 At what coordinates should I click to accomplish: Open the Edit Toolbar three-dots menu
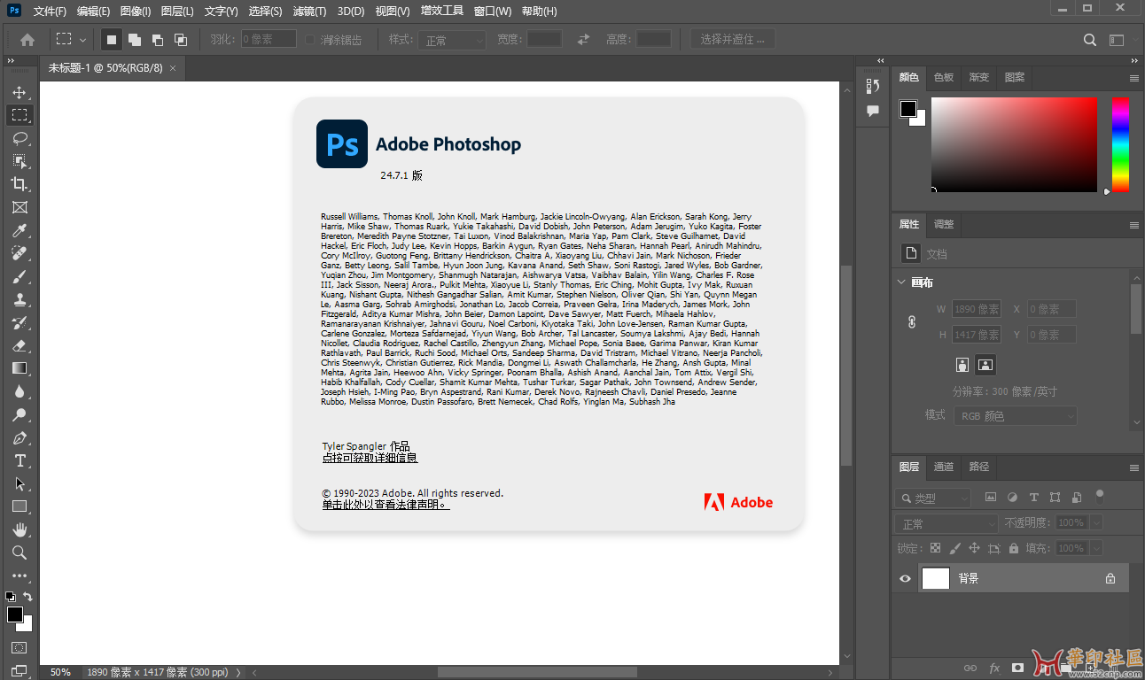[19, 576]
